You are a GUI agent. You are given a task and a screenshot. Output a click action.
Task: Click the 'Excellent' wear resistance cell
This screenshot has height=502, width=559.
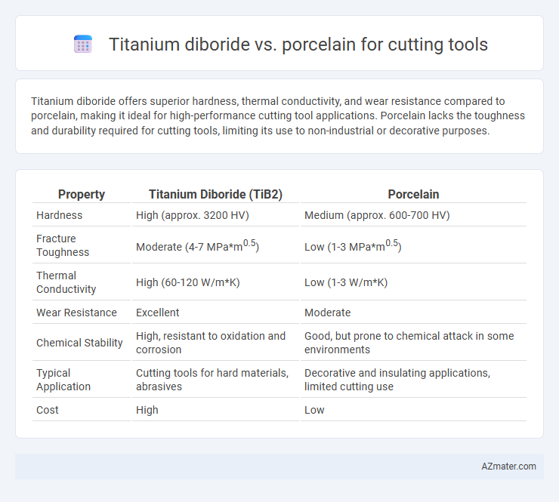(157, 313)
